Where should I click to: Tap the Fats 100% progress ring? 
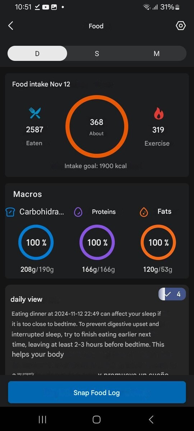(158, 242)
